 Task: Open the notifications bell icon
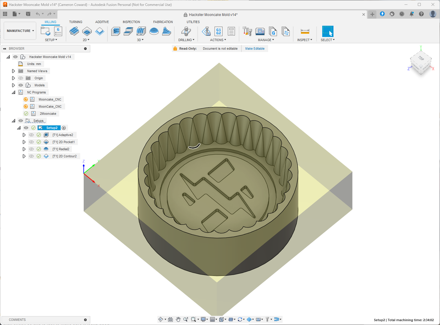point(412,14)
